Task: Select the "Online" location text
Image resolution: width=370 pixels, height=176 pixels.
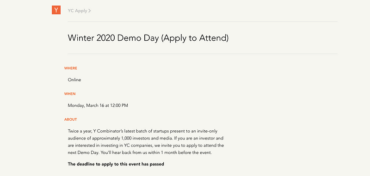Action: tap(74, 80)
